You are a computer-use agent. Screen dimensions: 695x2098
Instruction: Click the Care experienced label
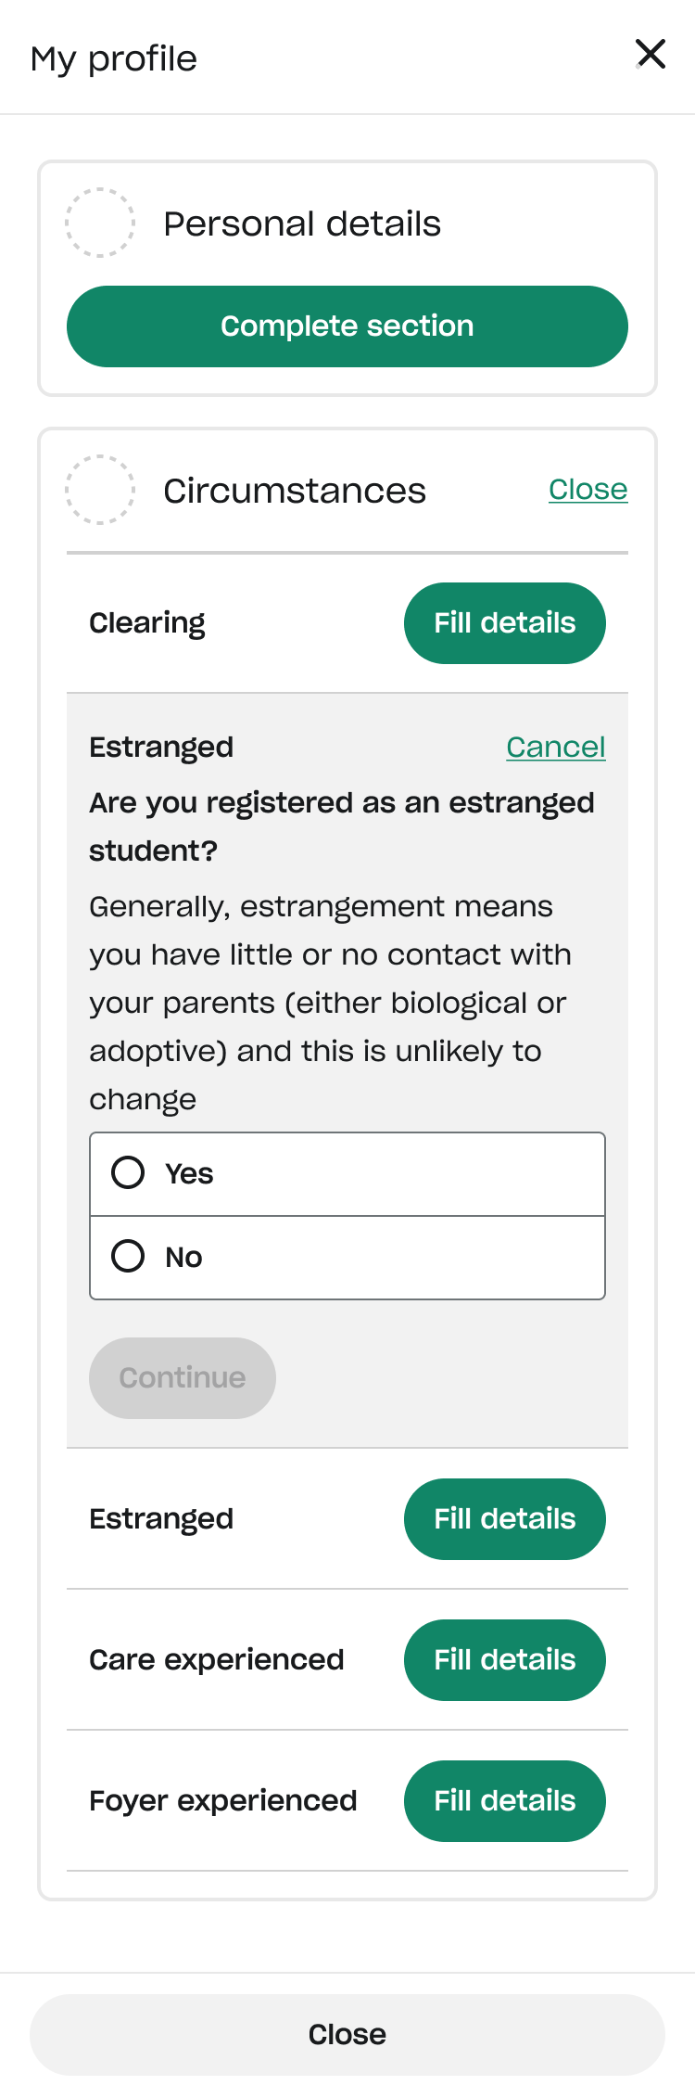tap(217, 1659)
